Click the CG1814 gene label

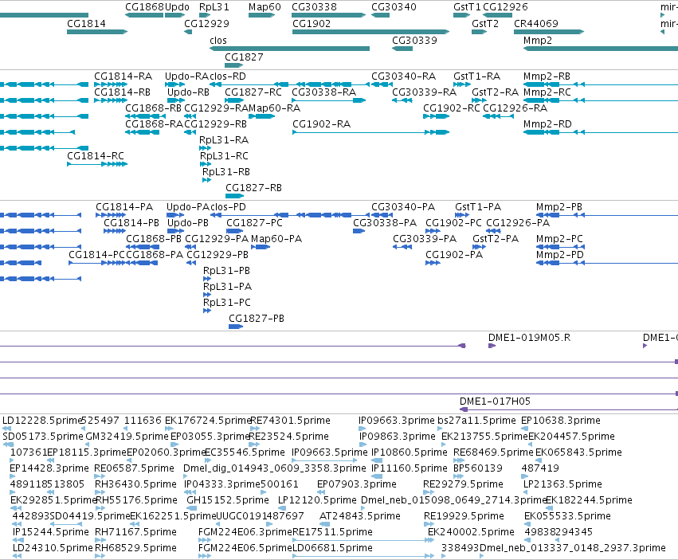tap(86, 23)
